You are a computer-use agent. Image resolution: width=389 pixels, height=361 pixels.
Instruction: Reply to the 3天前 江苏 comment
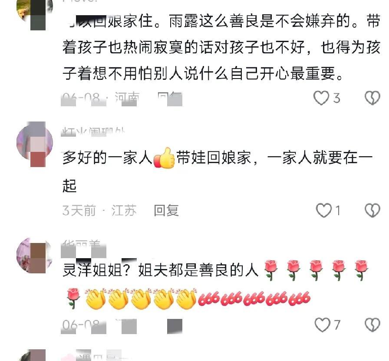[166, 210]
